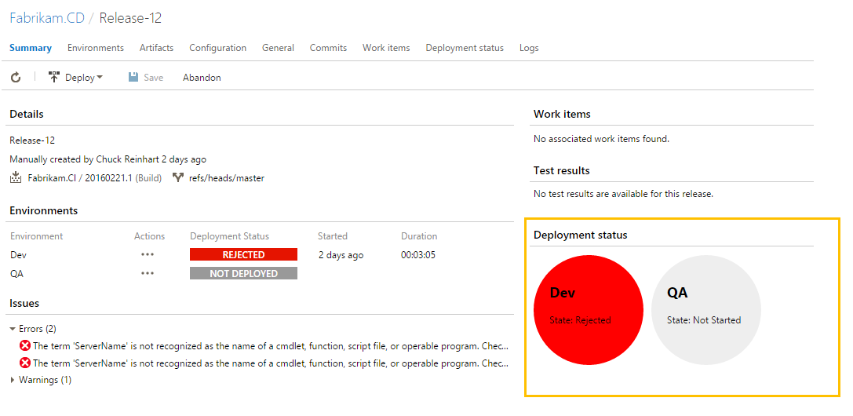The width and height of the screenshot is (853, 416).
Task: Go to the Configuration tab
Action: coord(217,48)
